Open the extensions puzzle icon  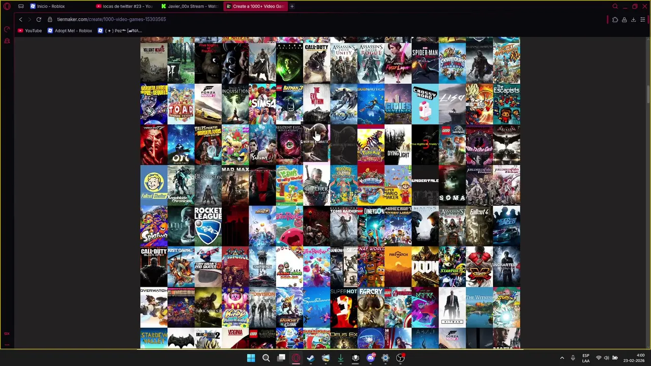pos(615,19)
